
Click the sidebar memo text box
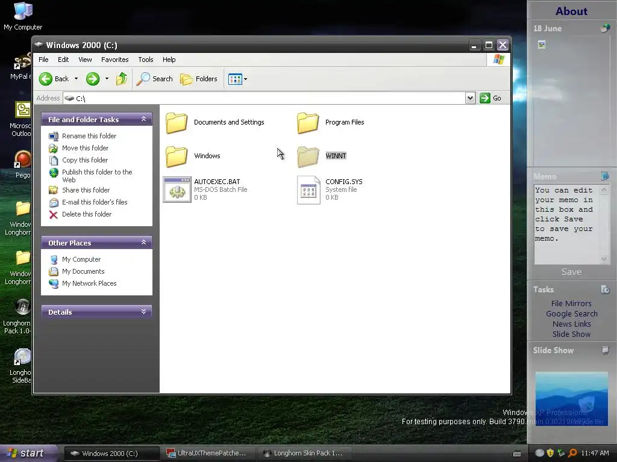pos(566,224)
